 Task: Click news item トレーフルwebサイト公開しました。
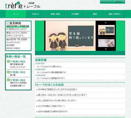pyautogui.click(x=49, y=67)
